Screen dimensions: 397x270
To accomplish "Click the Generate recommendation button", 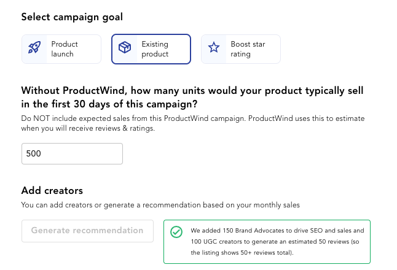I will [x=87, y=231].
